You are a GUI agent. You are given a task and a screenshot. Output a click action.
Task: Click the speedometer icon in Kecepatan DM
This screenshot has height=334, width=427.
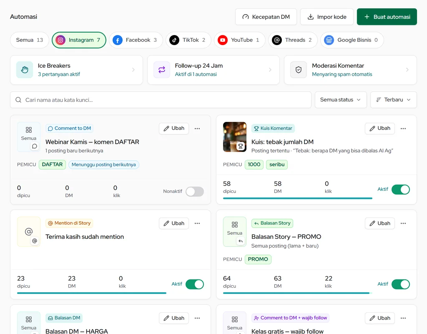pos(246,17)
